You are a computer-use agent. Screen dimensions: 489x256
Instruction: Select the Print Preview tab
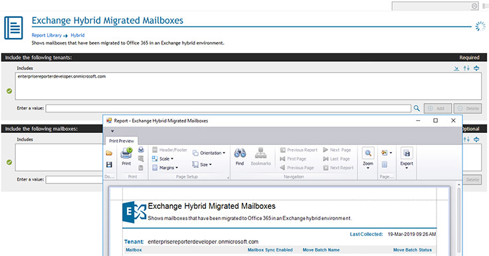click(122, 141)
